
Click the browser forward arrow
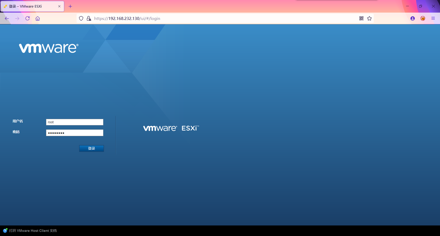17,18
